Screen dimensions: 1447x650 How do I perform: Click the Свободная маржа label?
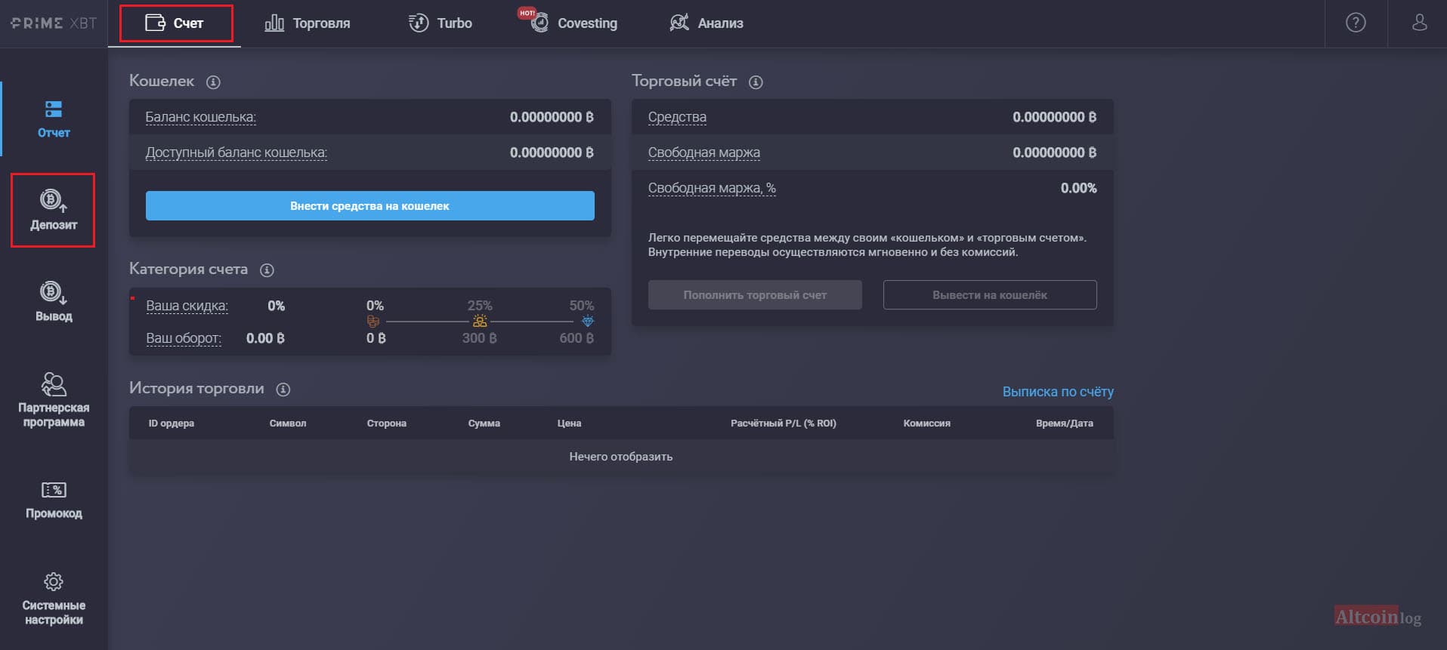[x=704, y=153]
